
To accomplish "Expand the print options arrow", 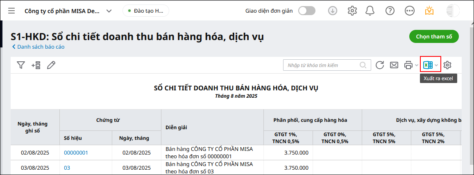I will click(x=417, y=65).
